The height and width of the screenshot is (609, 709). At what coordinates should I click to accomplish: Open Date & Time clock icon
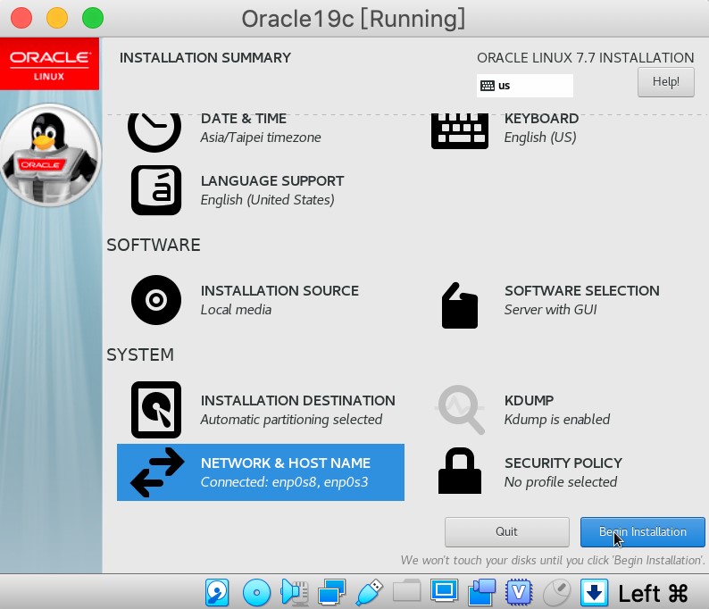154,132
